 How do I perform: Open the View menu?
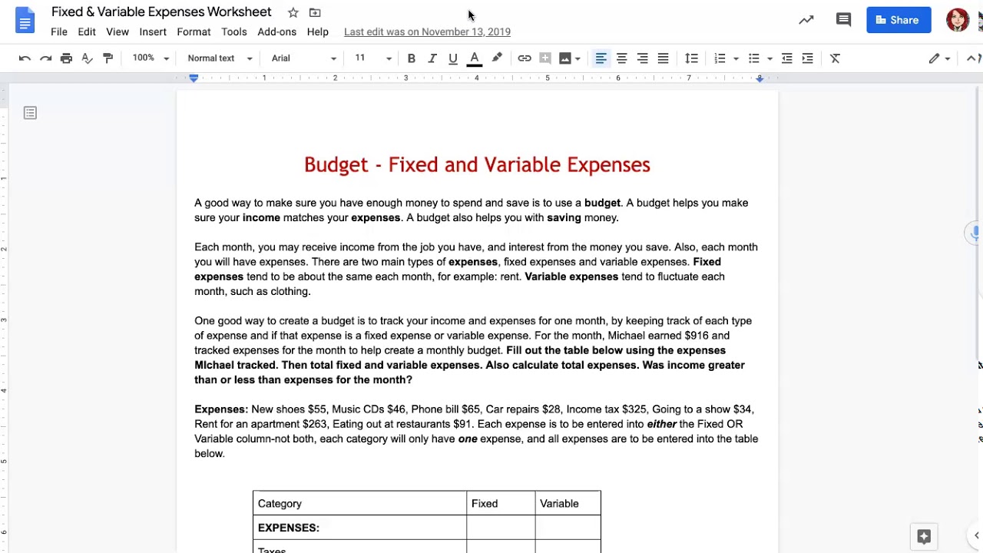coord(117,31)
